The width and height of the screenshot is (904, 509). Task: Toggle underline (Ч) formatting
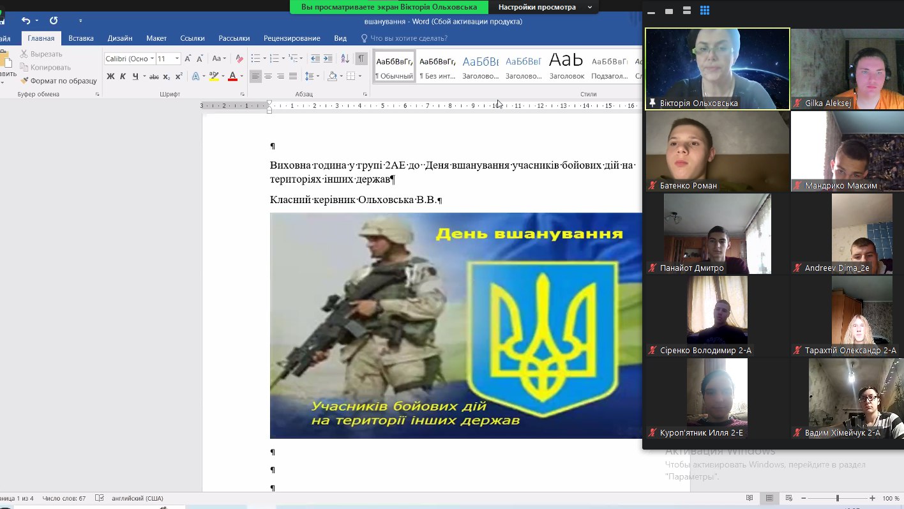(x=135, y=77)
